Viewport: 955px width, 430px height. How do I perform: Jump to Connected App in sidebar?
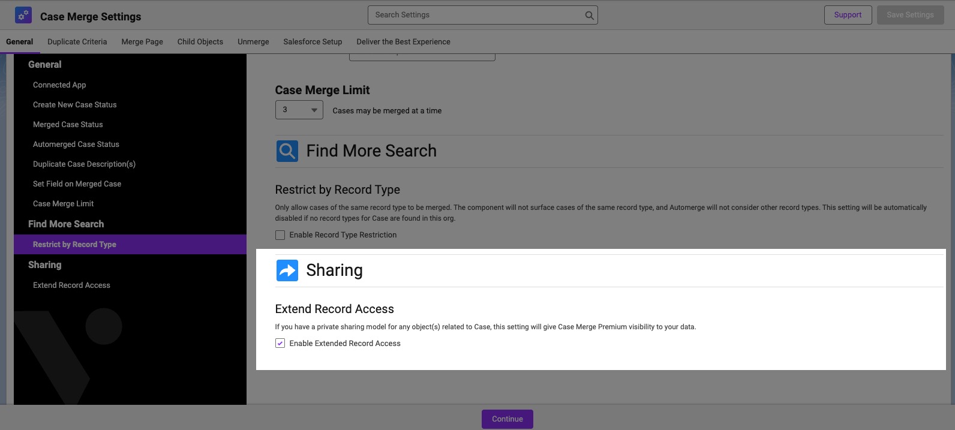(59, 85)
